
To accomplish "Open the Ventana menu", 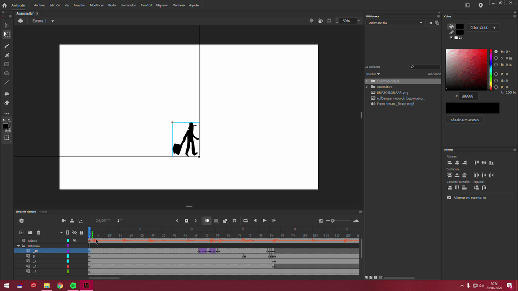I will point(179,5).
